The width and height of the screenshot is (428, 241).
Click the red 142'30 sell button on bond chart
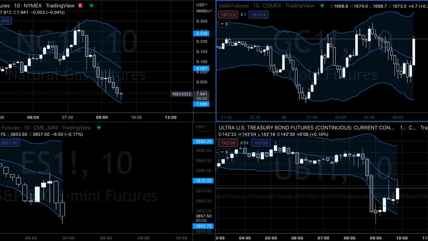[228, 143]
